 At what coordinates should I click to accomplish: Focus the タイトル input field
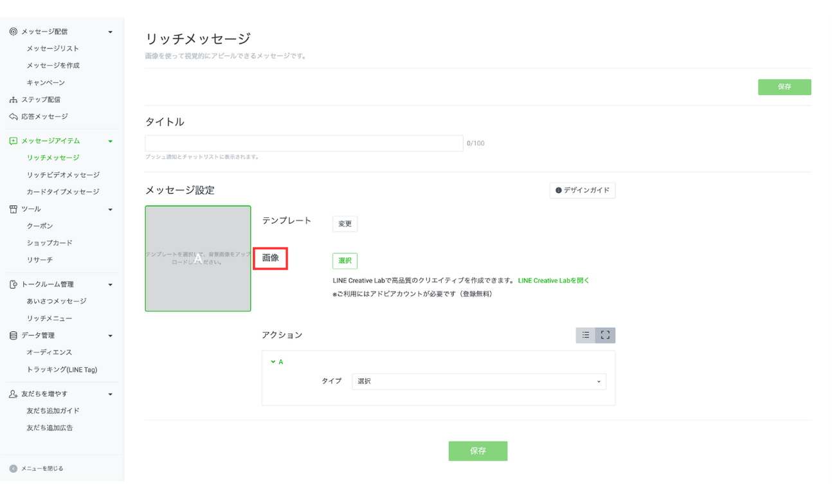click(x=304, y=143)
